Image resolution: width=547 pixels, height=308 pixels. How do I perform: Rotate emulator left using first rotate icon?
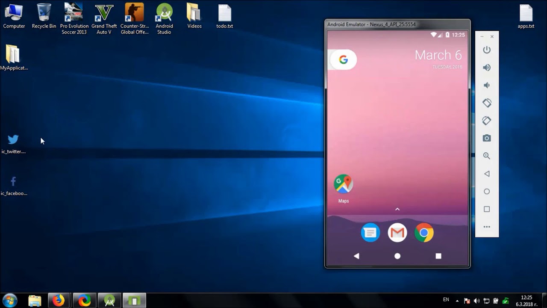[487, 103]
